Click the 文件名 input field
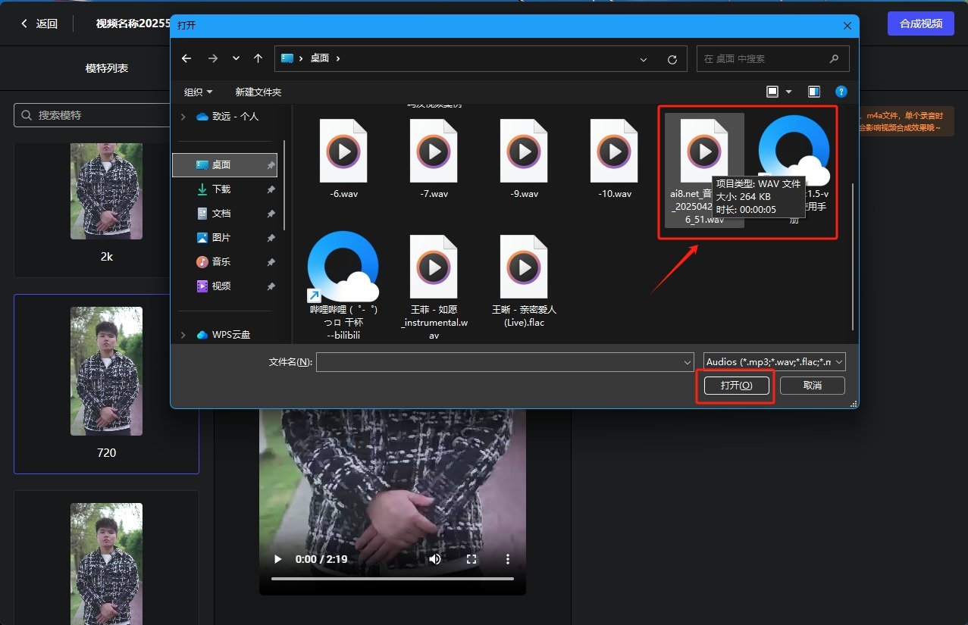The image size is (968, 625). click(500, 362)
